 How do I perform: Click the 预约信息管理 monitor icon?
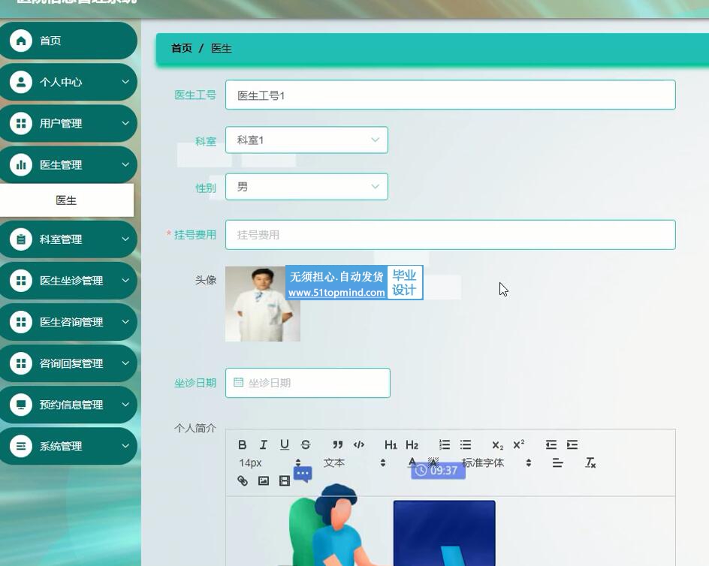[x=21, y=405]
